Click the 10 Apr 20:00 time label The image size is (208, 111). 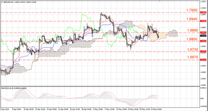(x=29, y=109)
